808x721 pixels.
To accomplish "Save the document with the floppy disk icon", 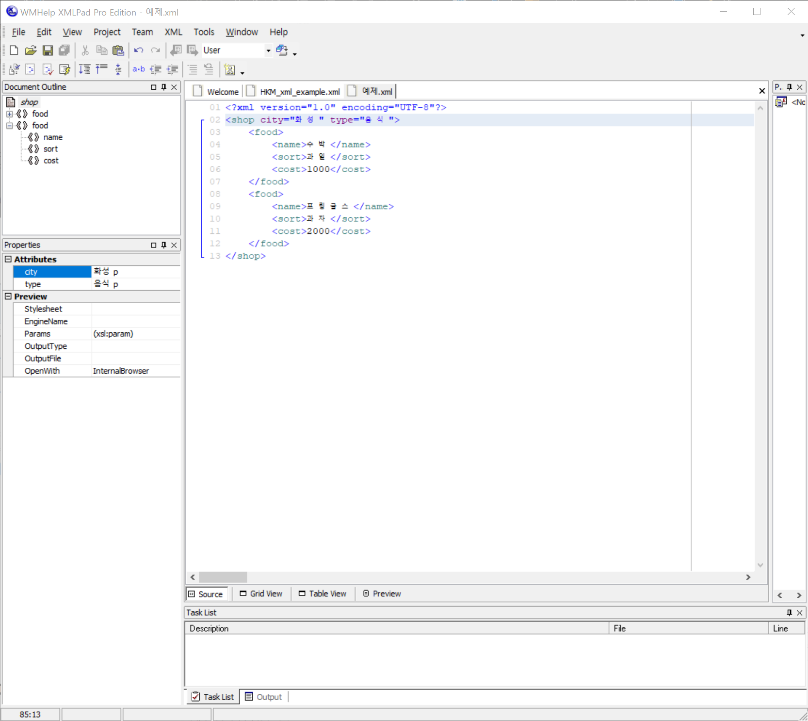I will (x=48, y=50).
